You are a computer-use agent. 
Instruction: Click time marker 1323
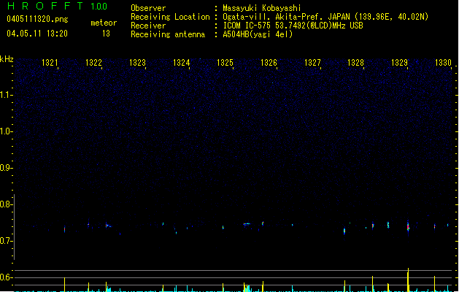pyautogui.click(x=138, y=63)
